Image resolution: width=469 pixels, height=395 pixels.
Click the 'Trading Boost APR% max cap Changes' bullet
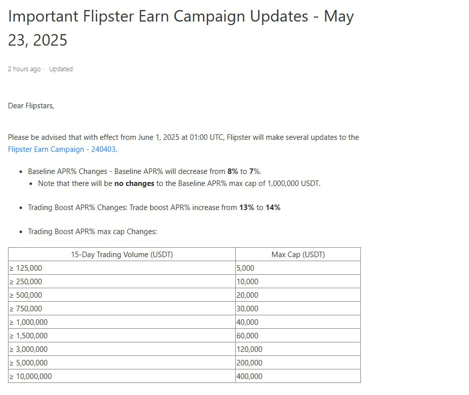point(93,232)
